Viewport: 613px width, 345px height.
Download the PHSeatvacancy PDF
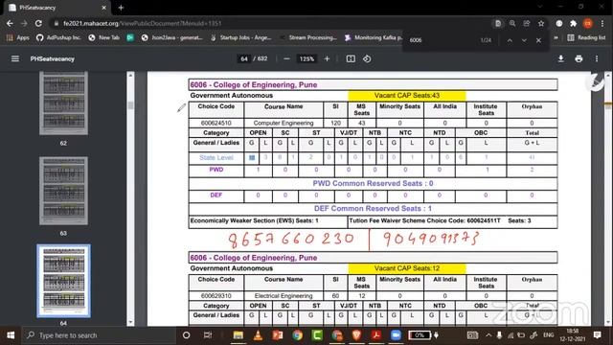pos(560,58)
